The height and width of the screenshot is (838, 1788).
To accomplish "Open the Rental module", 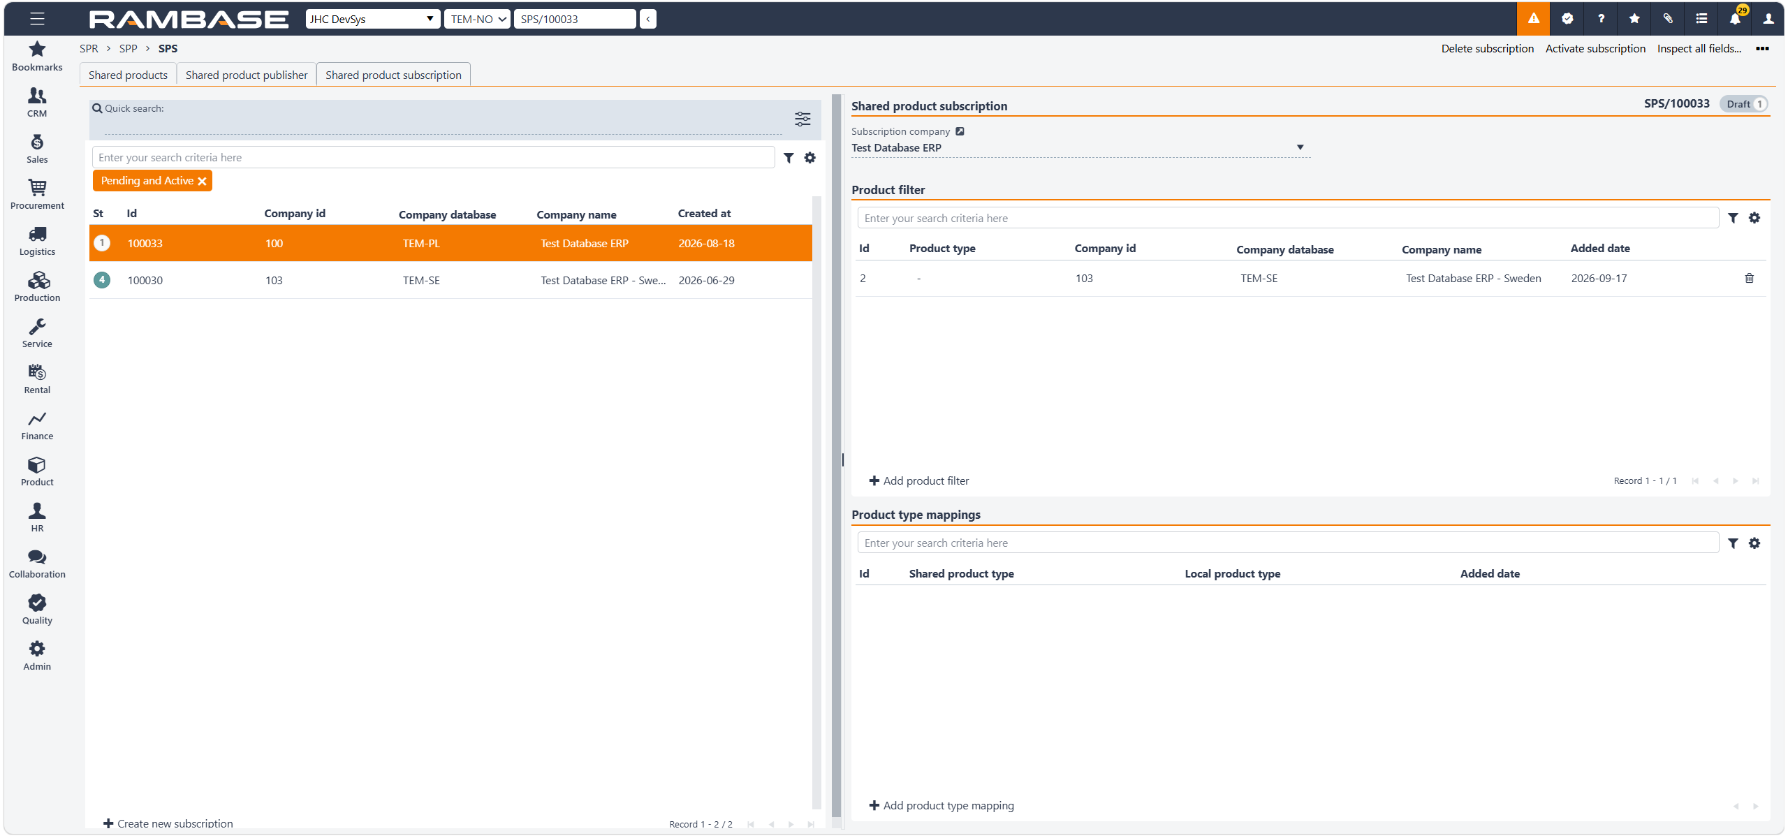I will click(37, 379).
